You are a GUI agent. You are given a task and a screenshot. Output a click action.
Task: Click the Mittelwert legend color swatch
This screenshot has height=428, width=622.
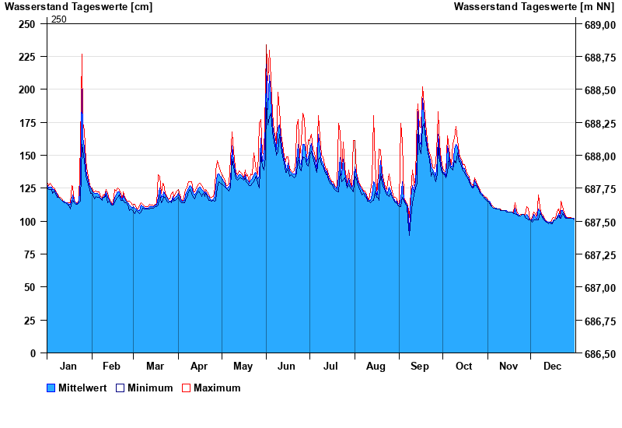point(51,388)
